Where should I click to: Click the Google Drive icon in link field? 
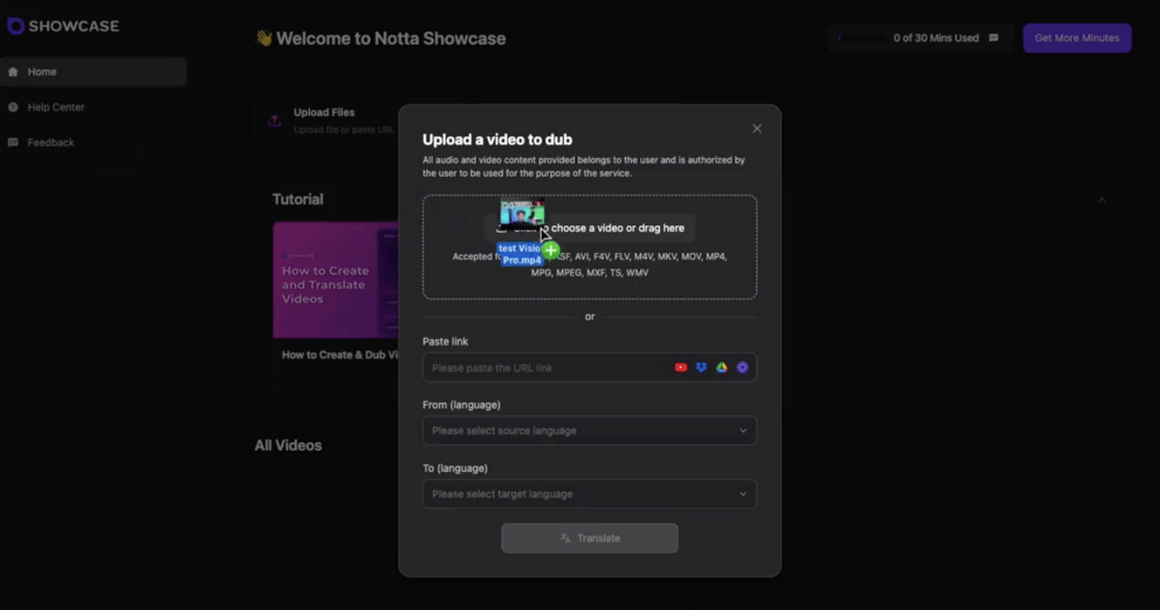tap(722, 368)
